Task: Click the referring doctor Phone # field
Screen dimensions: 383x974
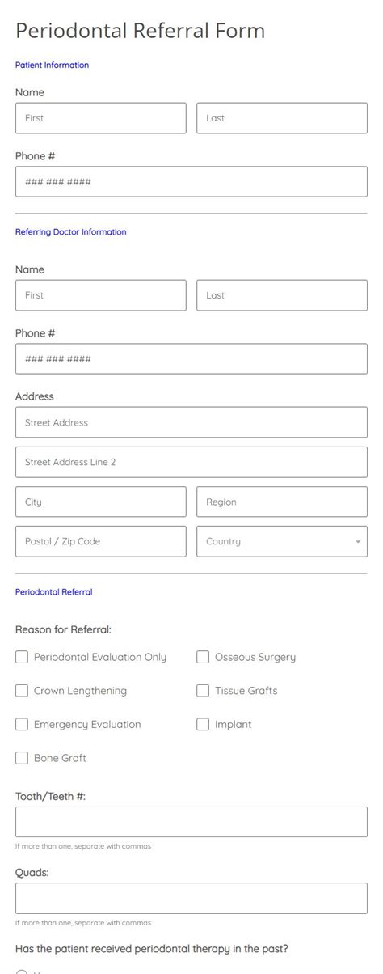Action: (x=191, y=358)
